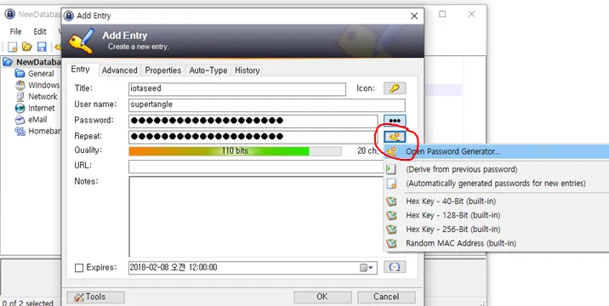Select the eMail group in tree
The width and height of the screenshot is (609, 306).
[37, 120]
